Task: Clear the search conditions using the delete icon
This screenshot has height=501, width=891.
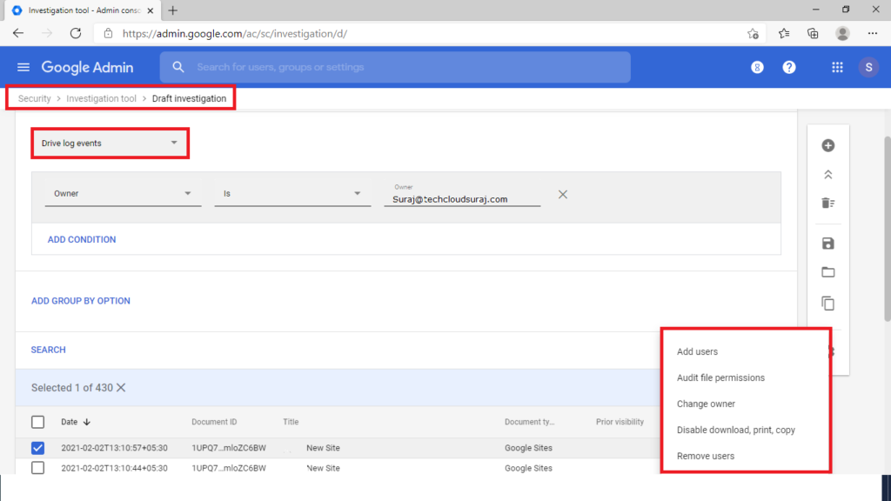Action: point(827,203)
